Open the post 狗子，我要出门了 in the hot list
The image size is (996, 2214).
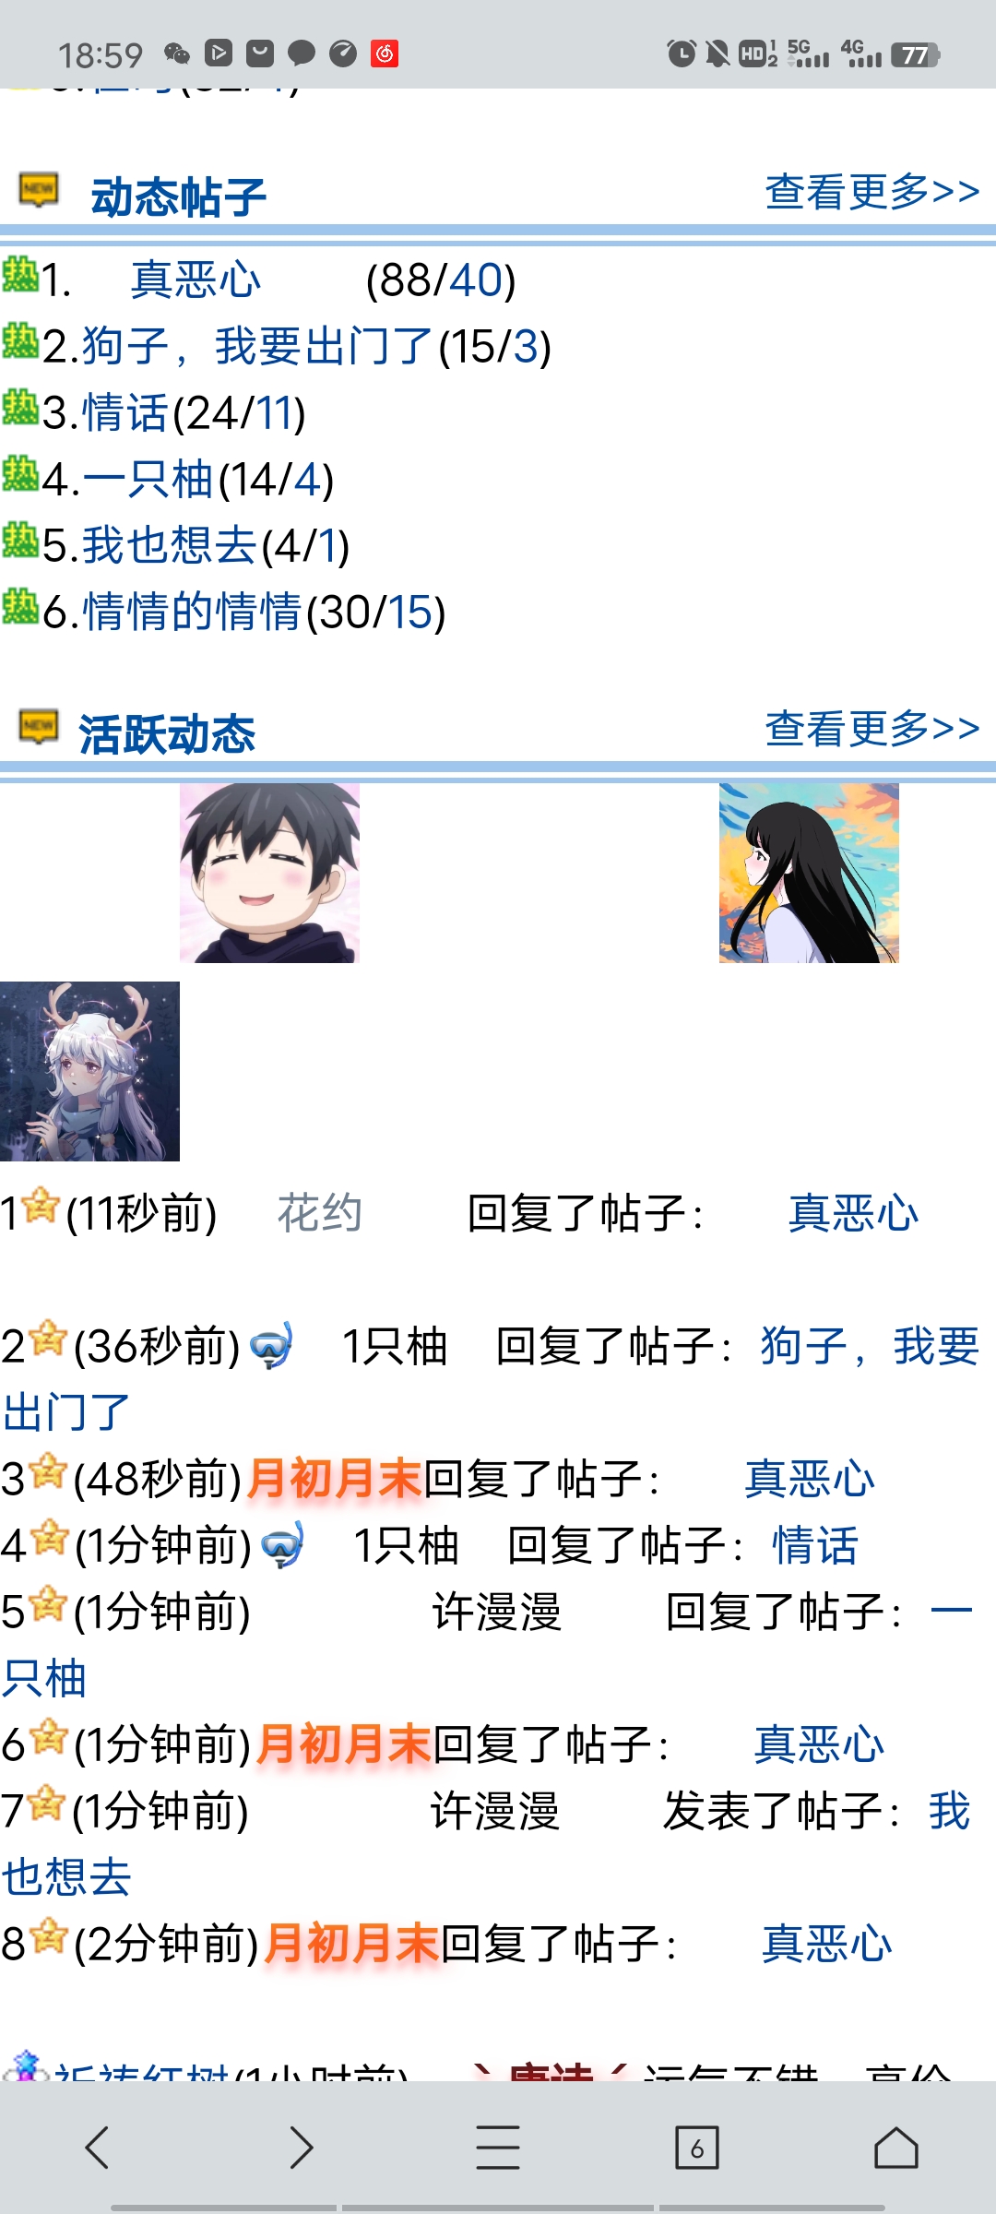pyautogui.click(x=257, y=347)
